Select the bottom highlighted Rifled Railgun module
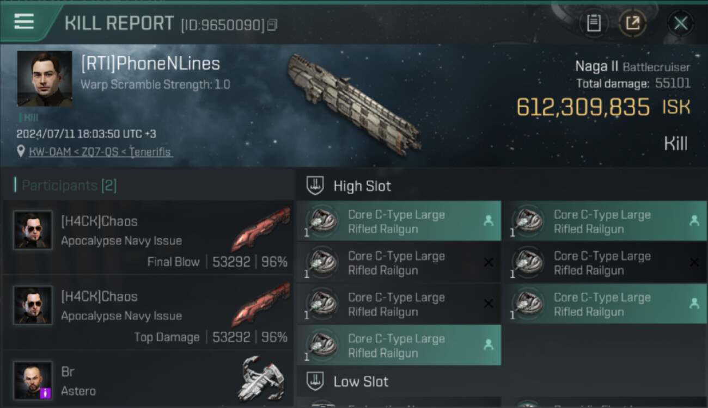 pos(399,345)
